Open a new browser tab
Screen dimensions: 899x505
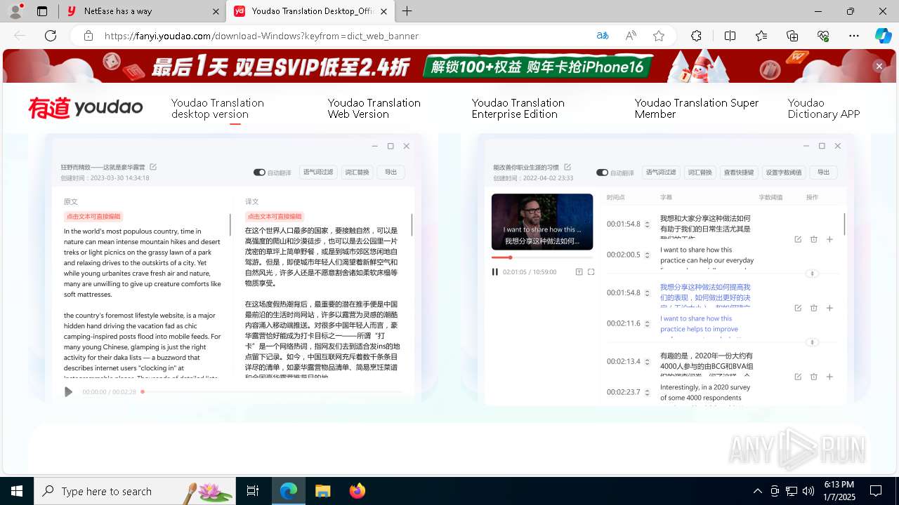pyautogui.click(x=407, y=11)
